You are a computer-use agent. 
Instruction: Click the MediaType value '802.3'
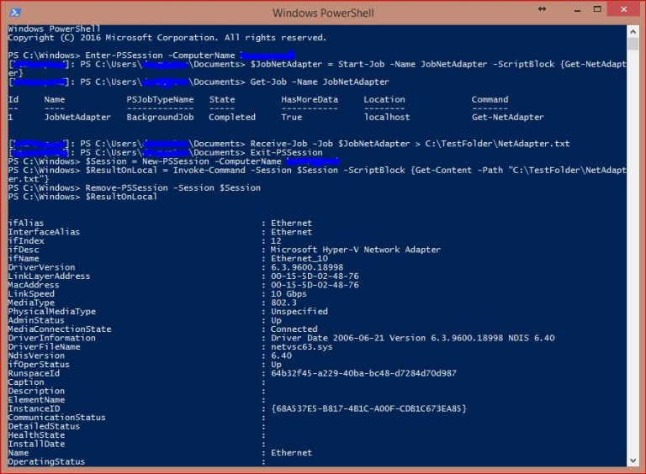tap(283, 303)
